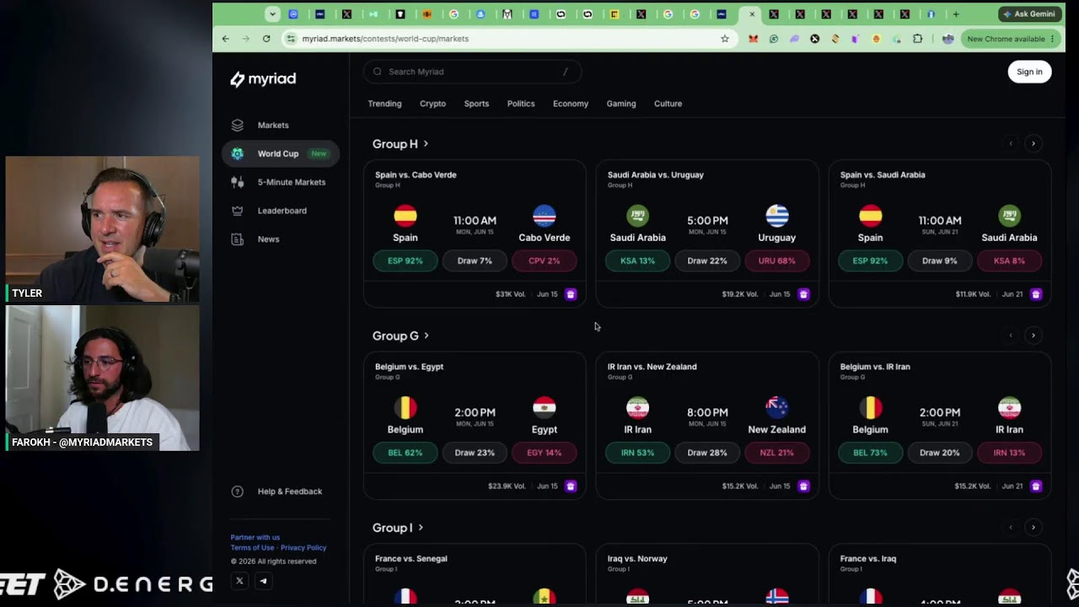This screenshot has height=607, width=1079.
Task: Switch to the Crypto category tab
Action: coord(432,104)
